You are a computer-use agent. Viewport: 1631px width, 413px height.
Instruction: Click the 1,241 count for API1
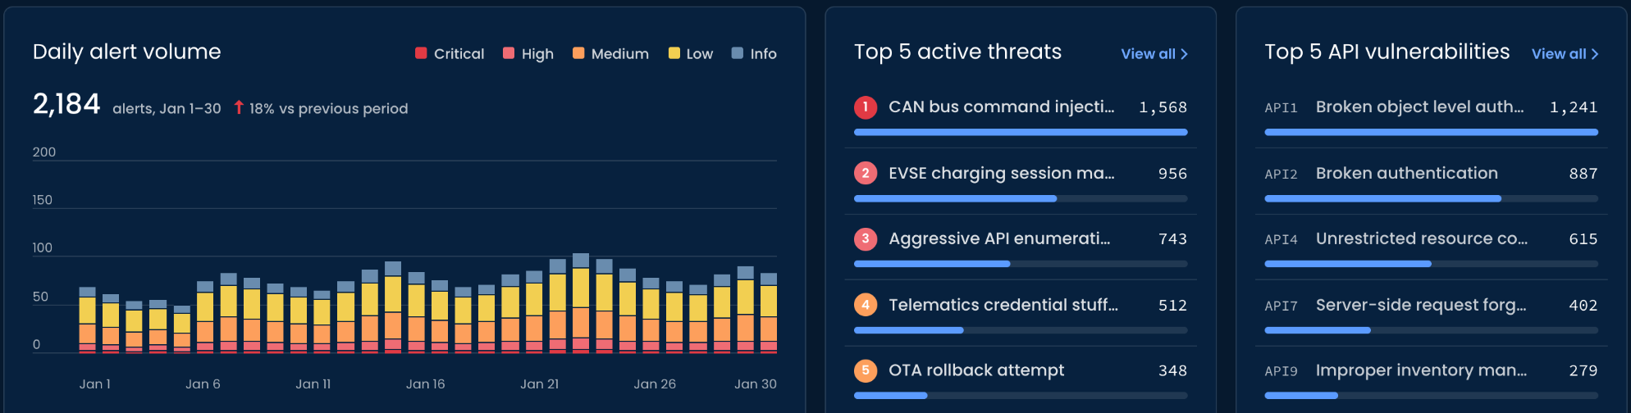click(1573, 107)
